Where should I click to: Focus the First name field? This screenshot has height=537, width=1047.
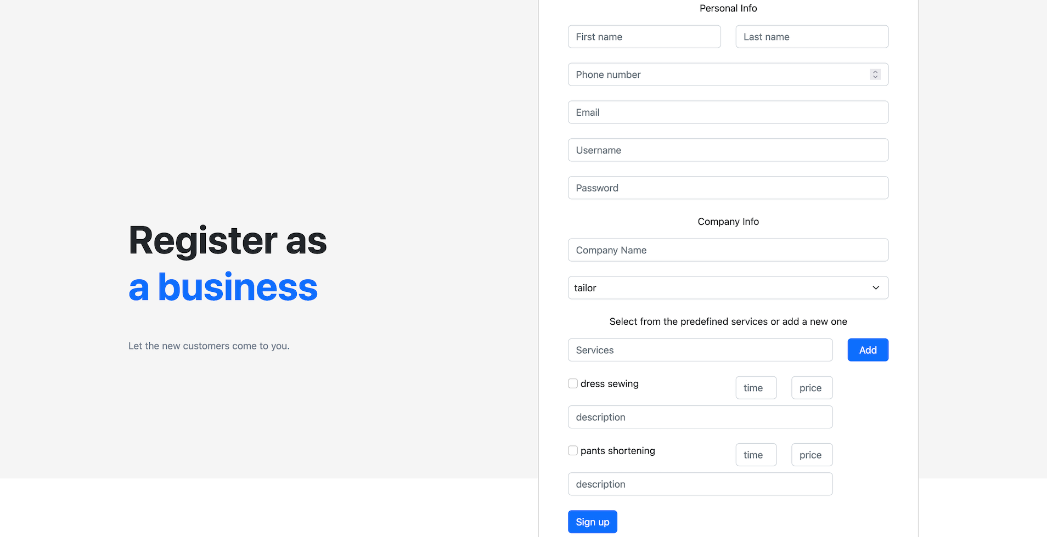[x=644, y=37]
